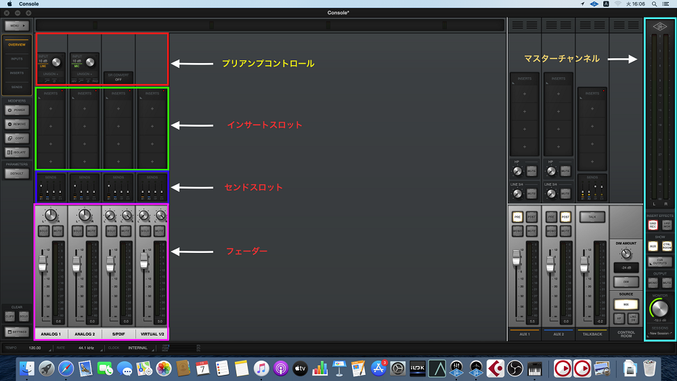The height and width of the screenshot is (381, 677).
Task: Click the DIM AMOUNT knob
Action: coord(626,254)
